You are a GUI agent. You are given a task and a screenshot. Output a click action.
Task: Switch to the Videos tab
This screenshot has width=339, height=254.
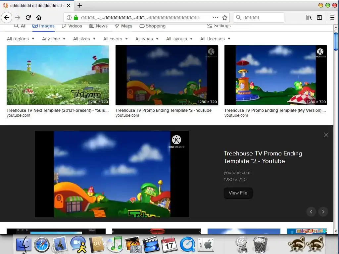coord(72,26)
